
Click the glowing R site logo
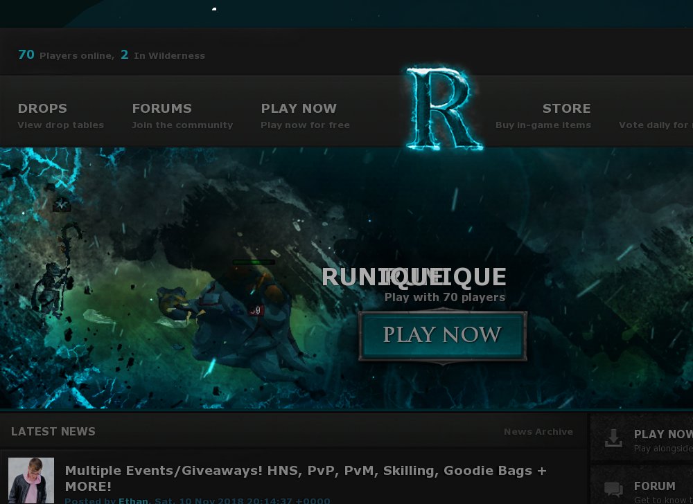[444, 109]
